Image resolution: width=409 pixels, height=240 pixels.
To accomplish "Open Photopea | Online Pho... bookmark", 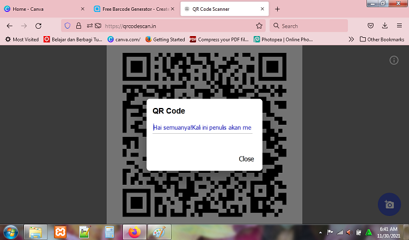I will [x=283, y=40].
